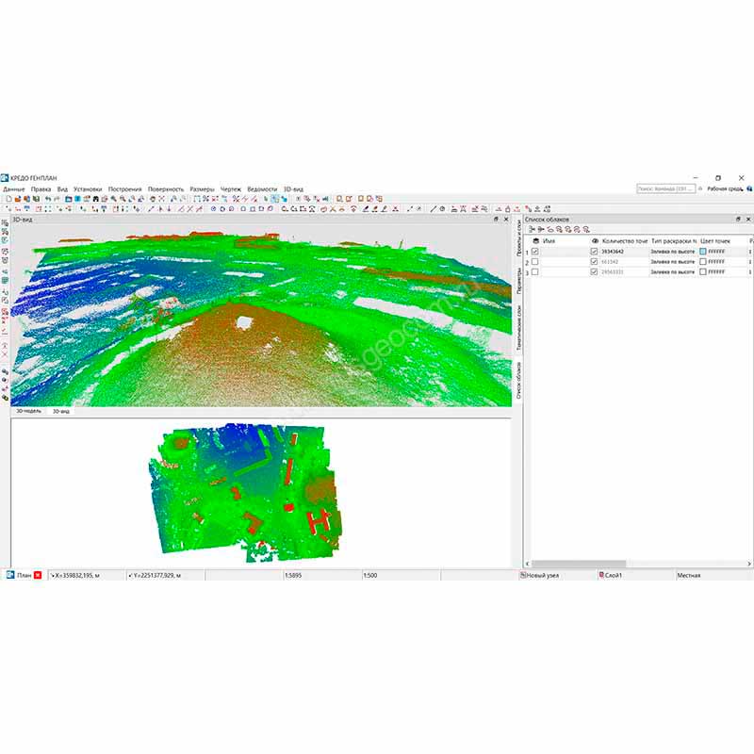Close the 3D-вид panel
This screenshot has height=754, width=754.
tap(506, 219)
